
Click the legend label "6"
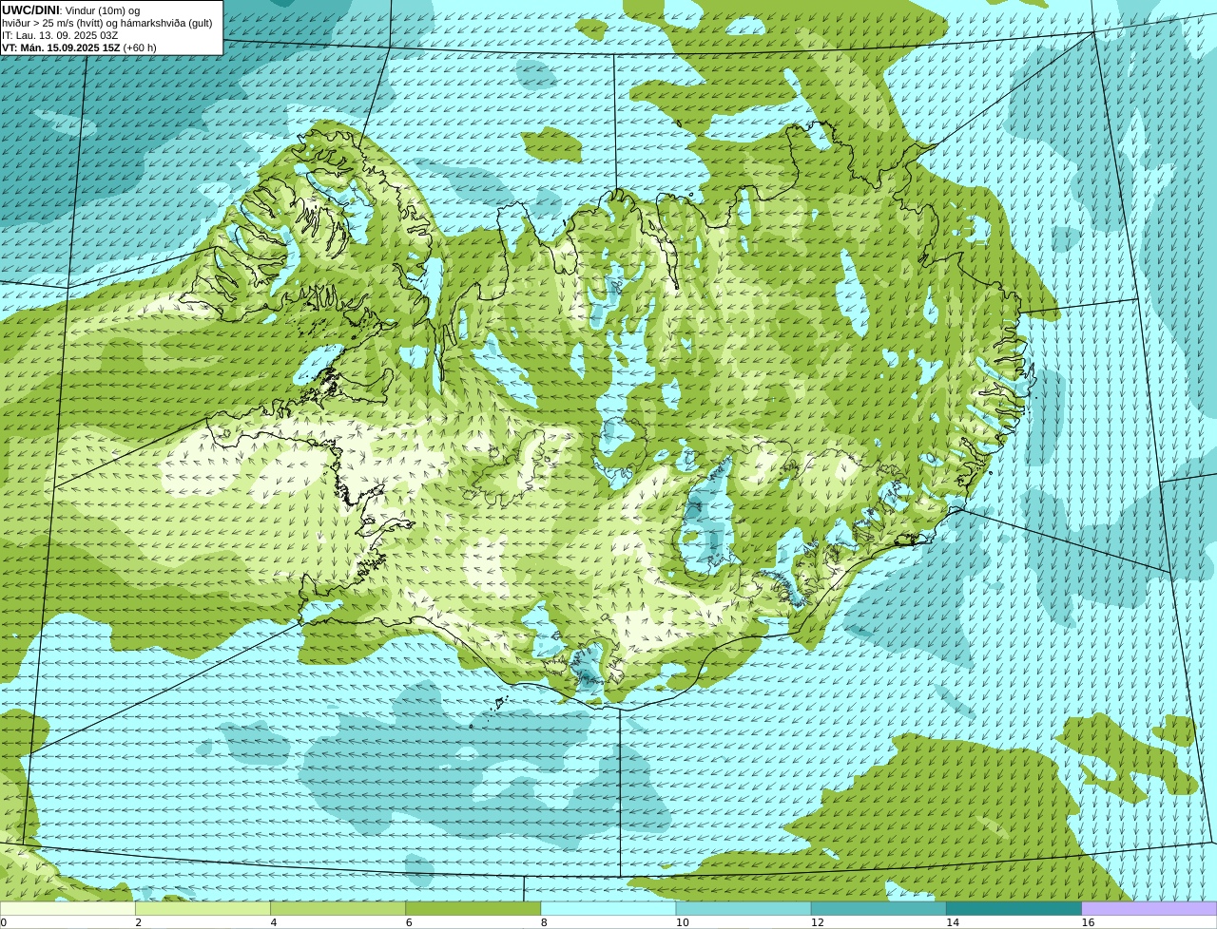409,922
